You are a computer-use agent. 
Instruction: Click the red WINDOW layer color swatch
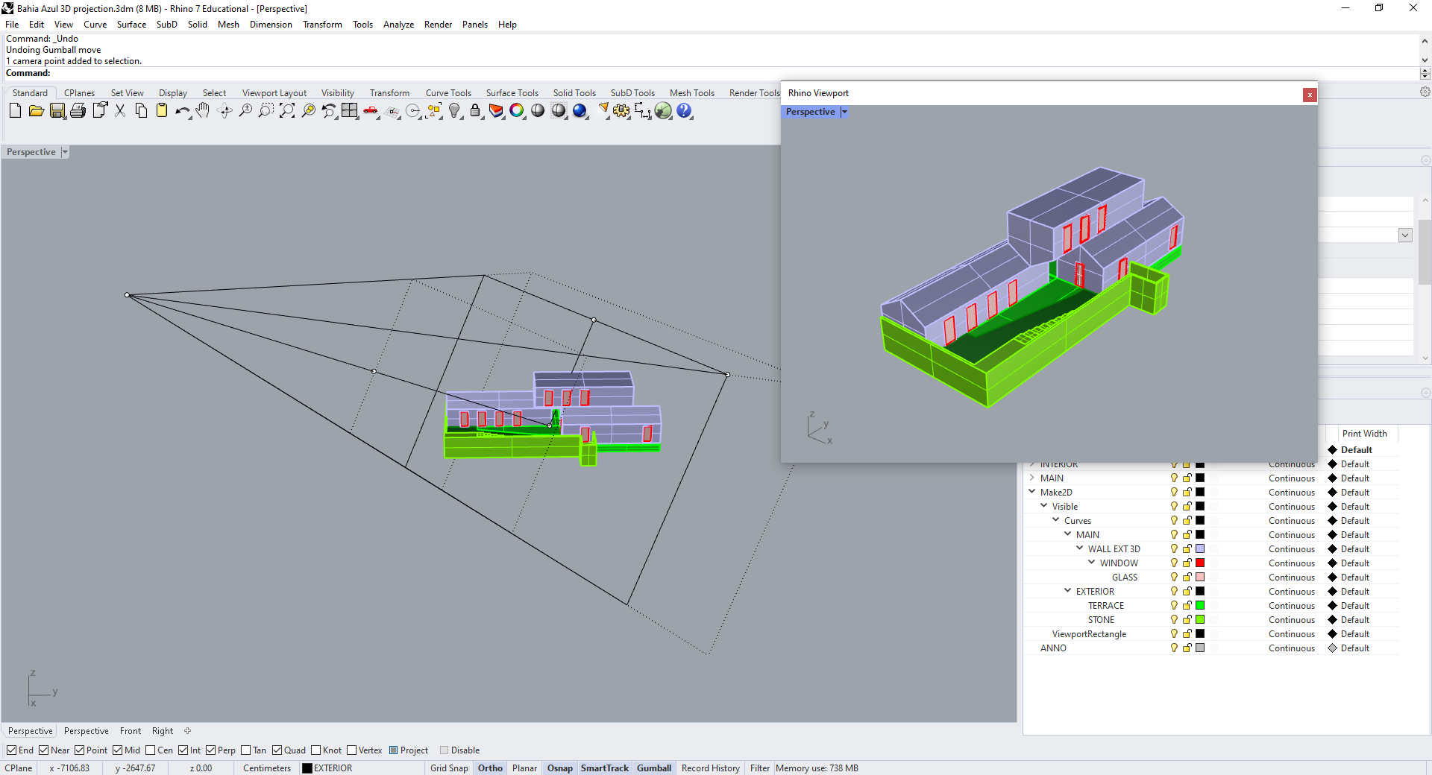coord(1200,563)
